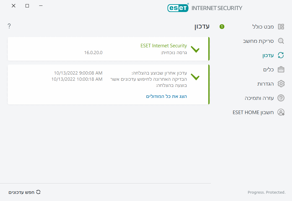Click the question mark help icon near the top
292x201 pixels.
pyautogui.click(x=9, y=26)
